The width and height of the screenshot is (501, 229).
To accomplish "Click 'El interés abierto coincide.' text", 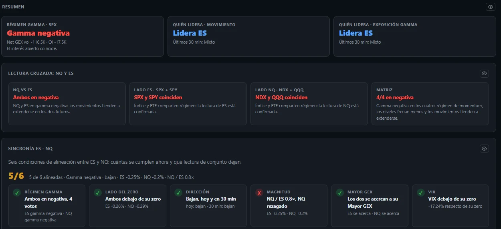I will 32,48.
